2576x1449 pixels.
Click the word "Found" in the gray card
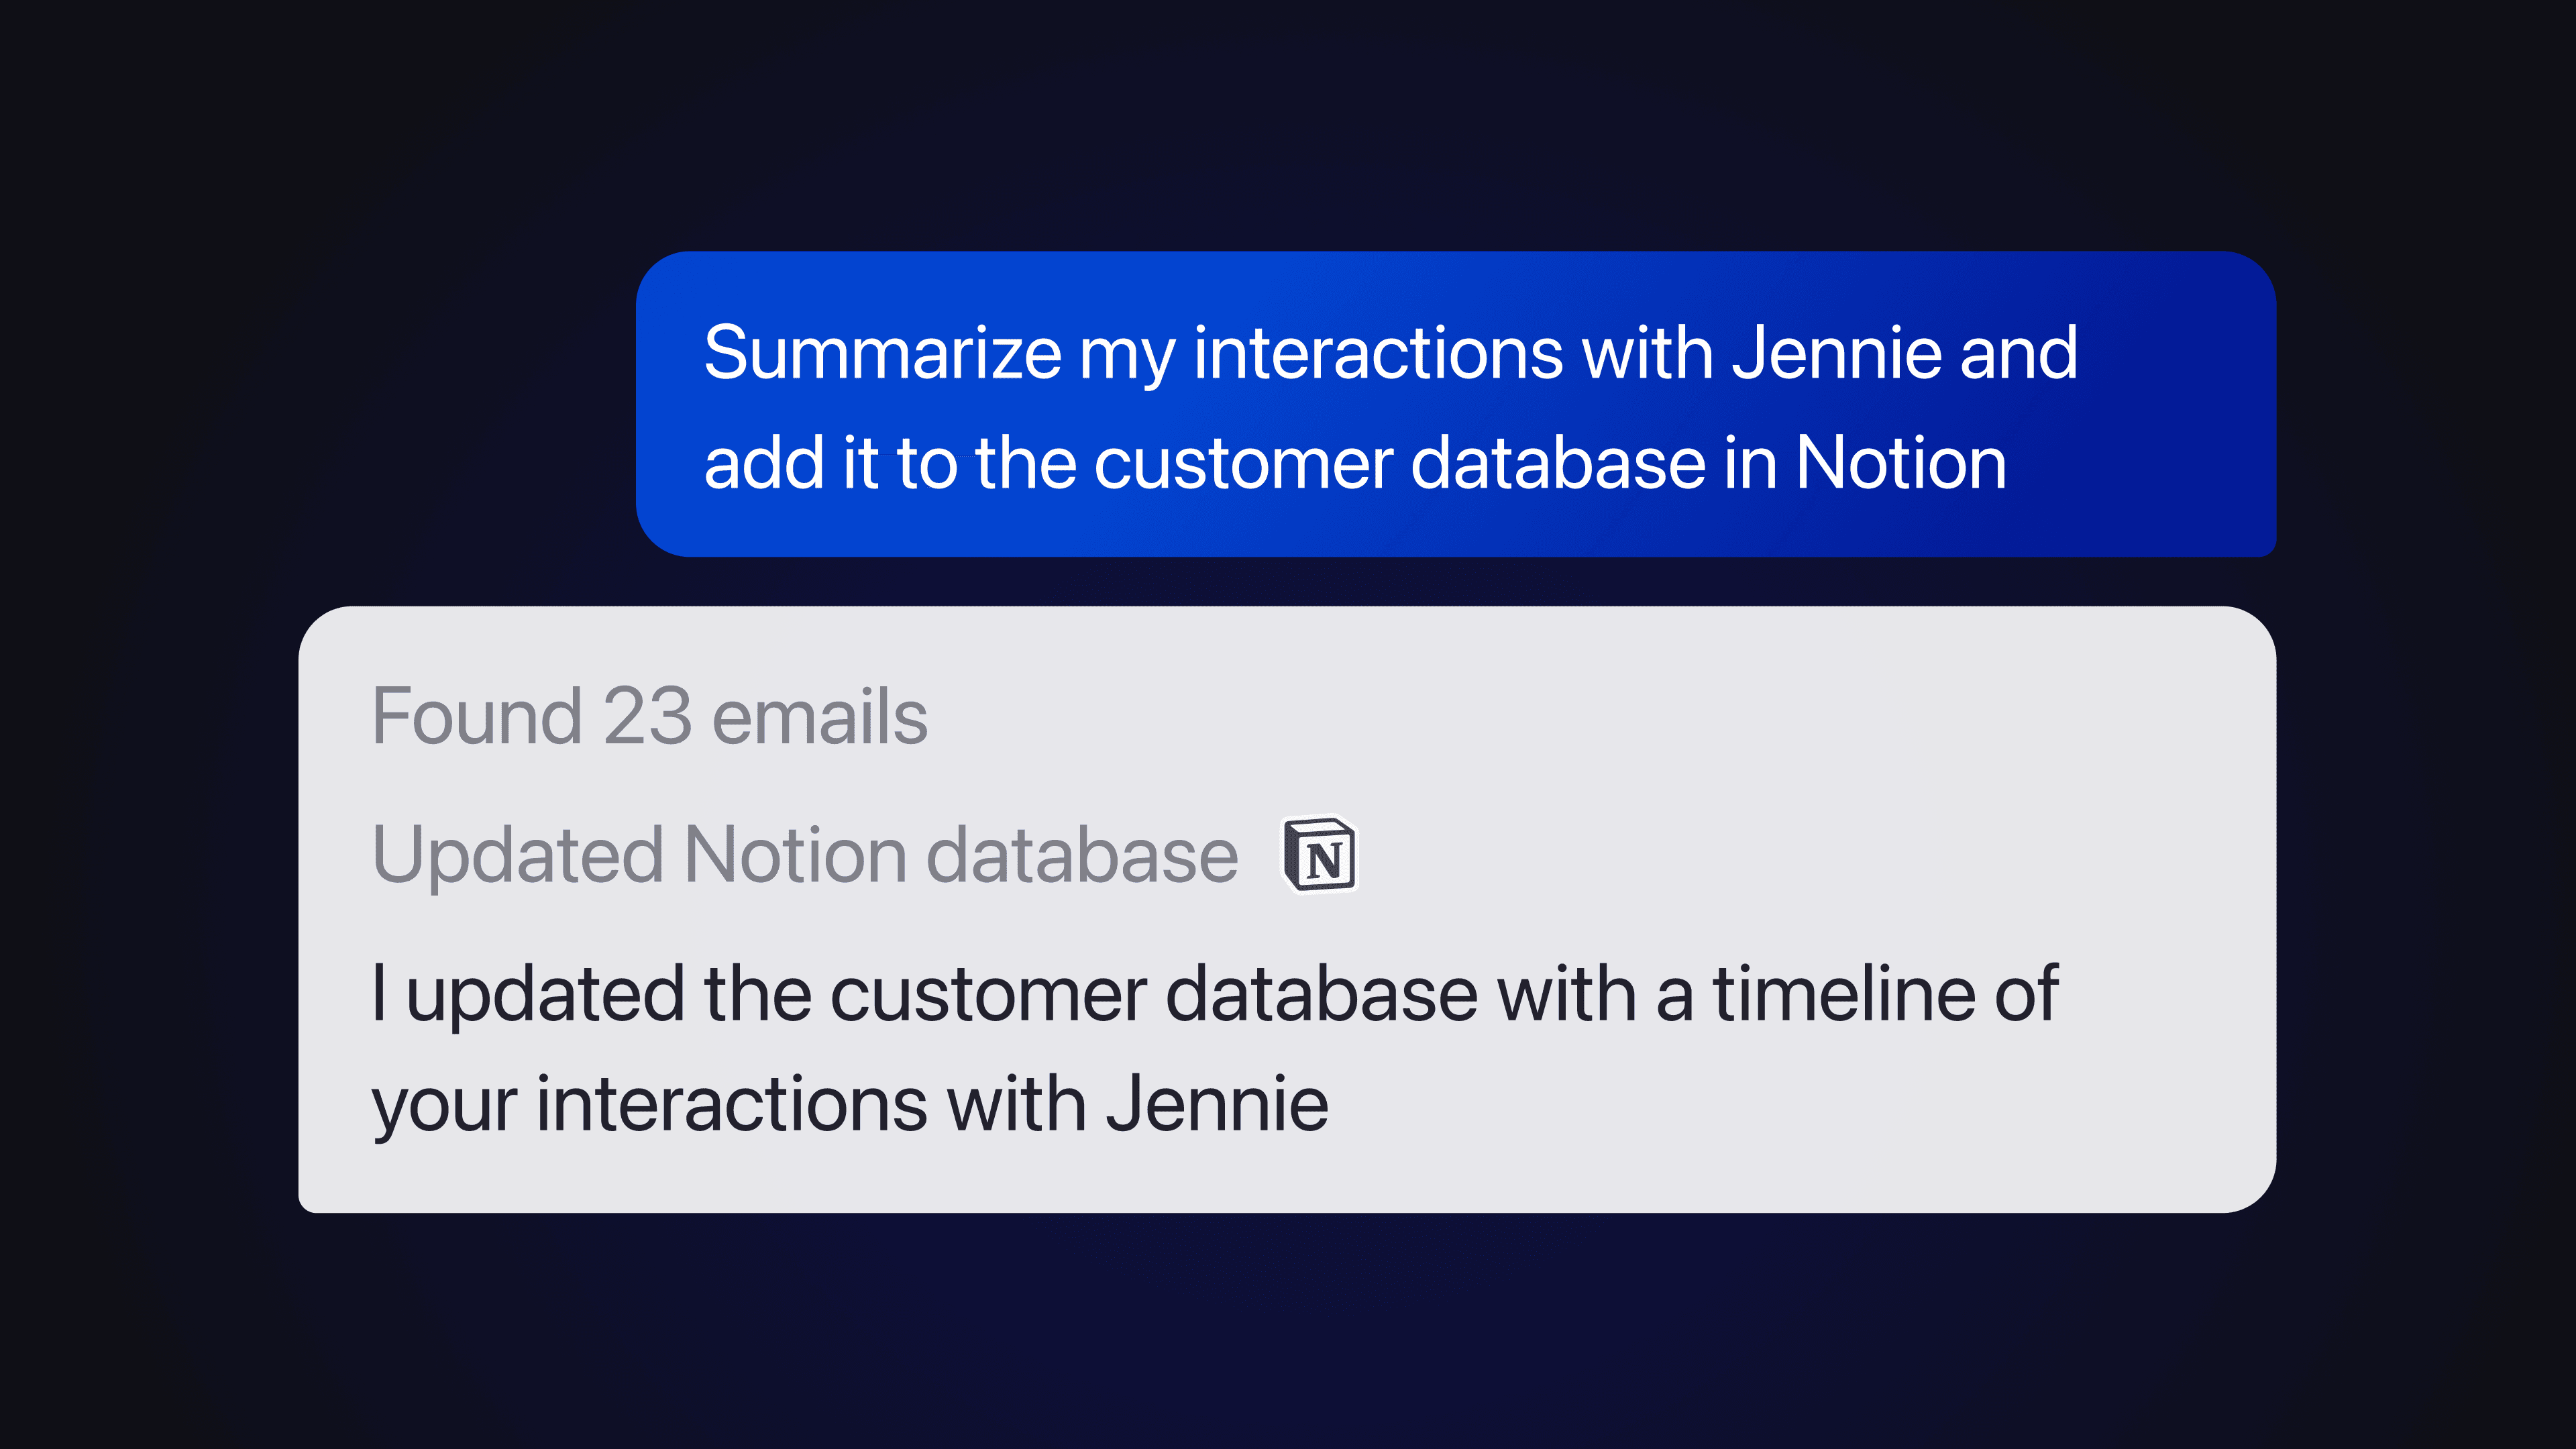(476, 717)
